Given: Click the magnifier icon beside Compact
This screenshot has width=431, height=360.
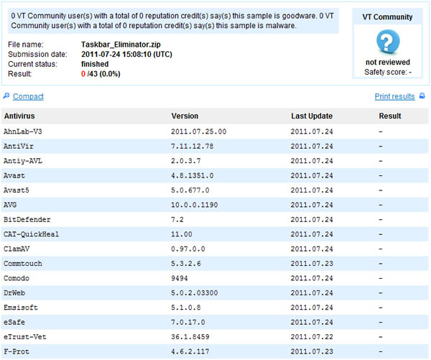Looking at the screenshot, I should point(6,96).
